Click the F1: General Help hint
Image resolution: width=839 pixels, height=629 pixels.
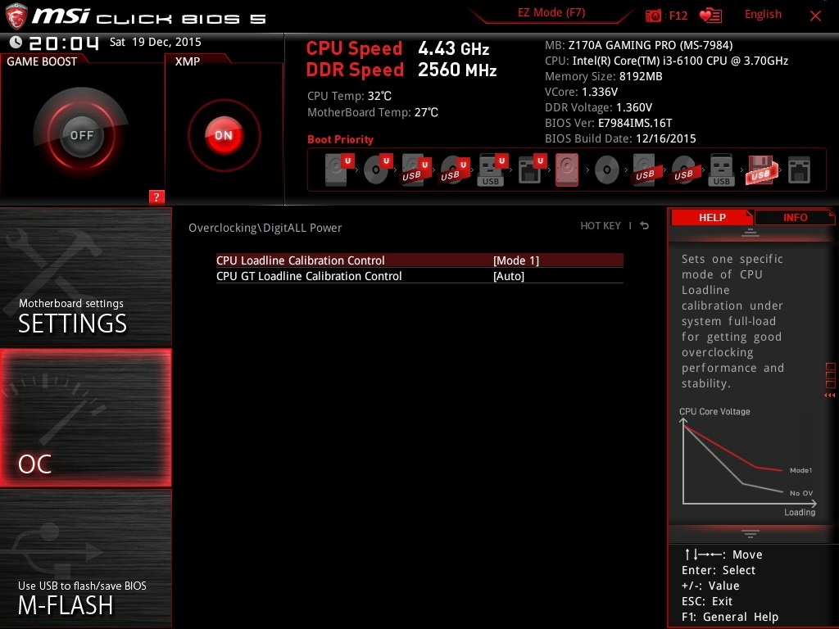pyautogui.click(x=730, y=617)
